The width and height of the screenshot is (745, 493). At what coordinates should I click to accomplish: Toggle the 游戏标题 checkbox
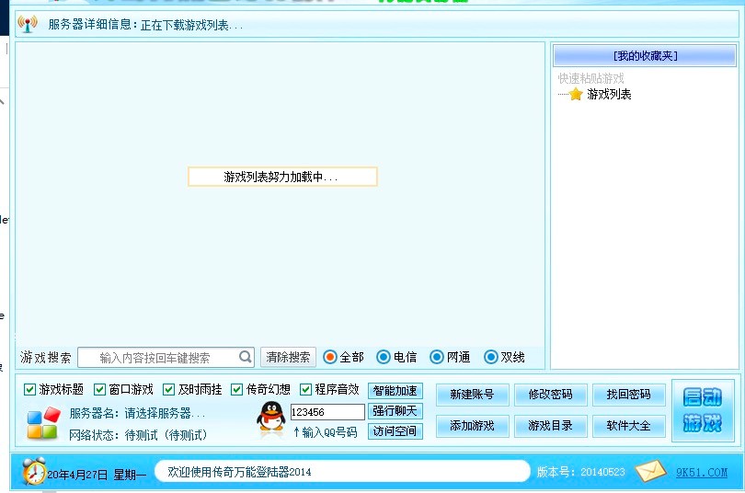click(x=29, y=389)
